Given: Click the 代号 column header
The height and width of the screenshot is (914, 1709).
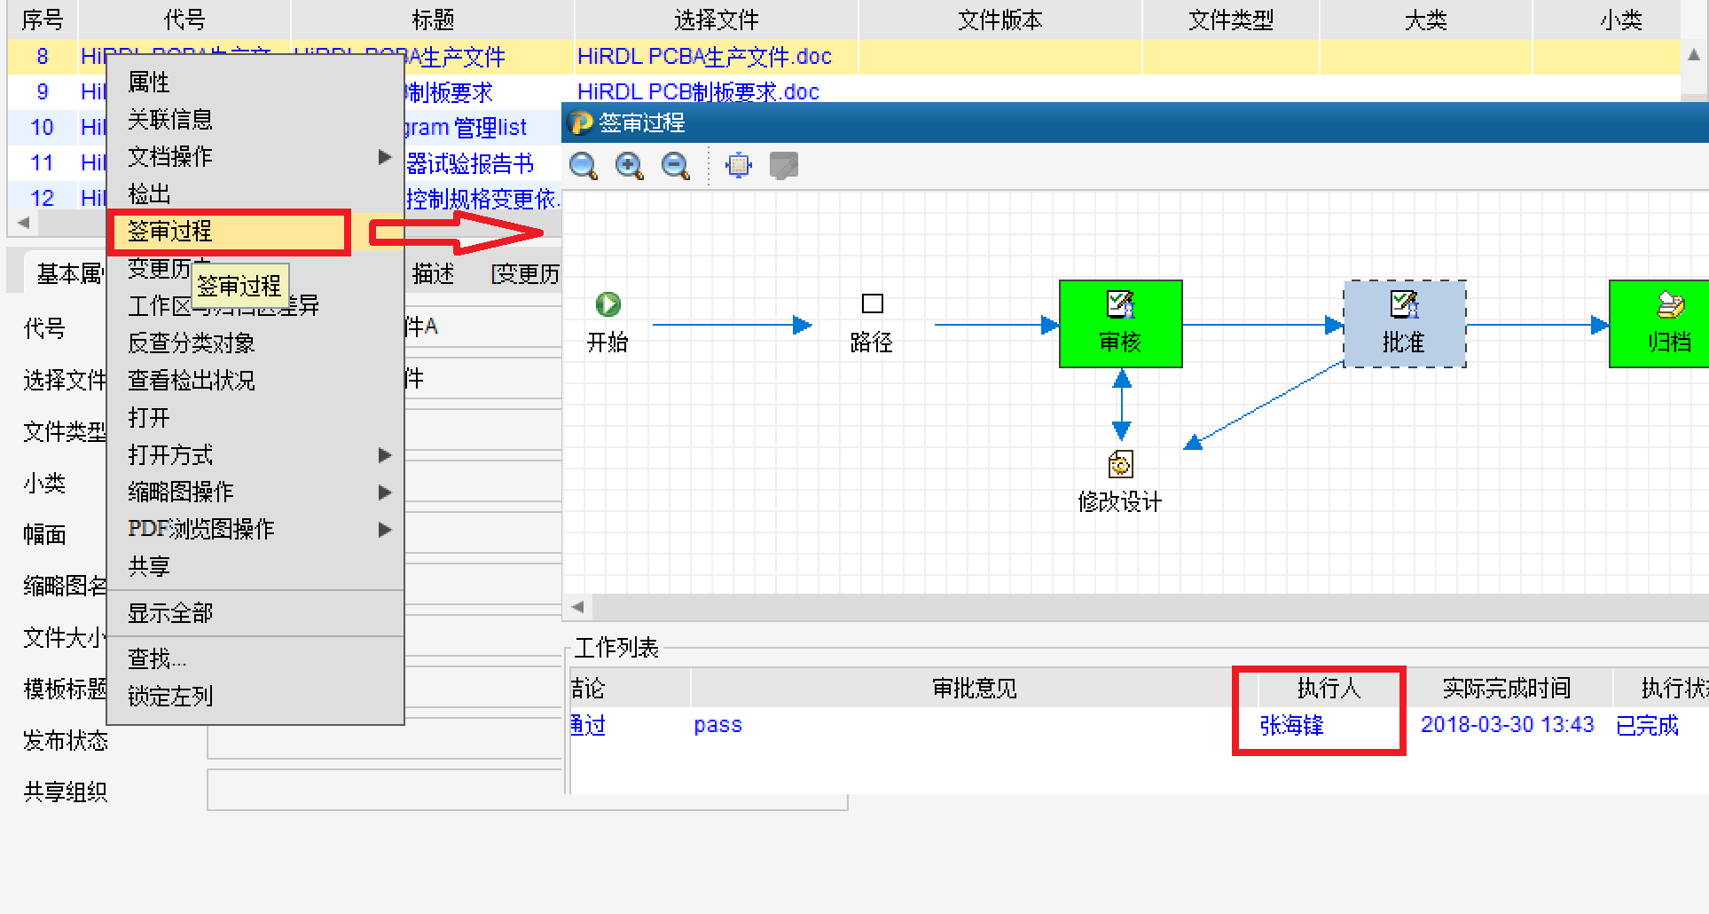Looking at the screenshot, I should 184,20.
